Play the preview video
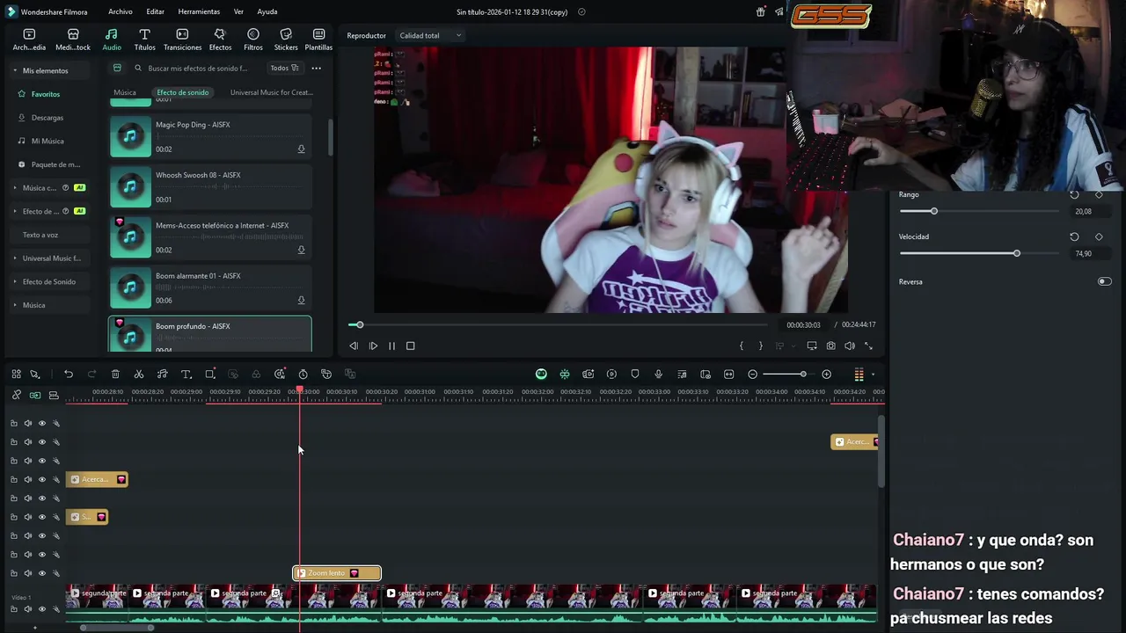Image resolution: width=1126 pixels, height=633 pixels. coord(373,346)
